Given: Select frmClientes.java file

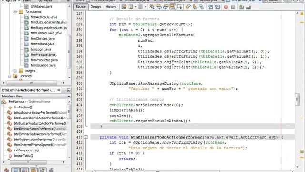Looking at the screenshot, I should 43,39.
